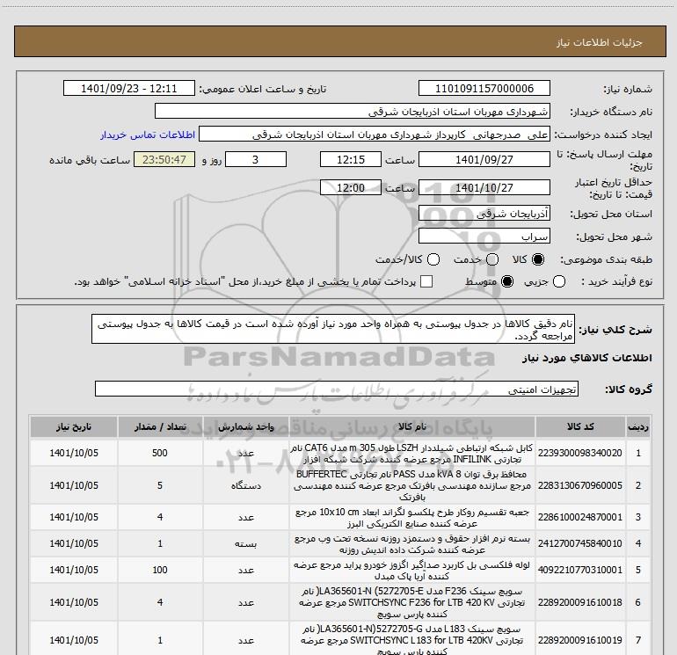Click the تاریخ نیاز column header
This screenshot has width=677, height=655.
(73, 427)
